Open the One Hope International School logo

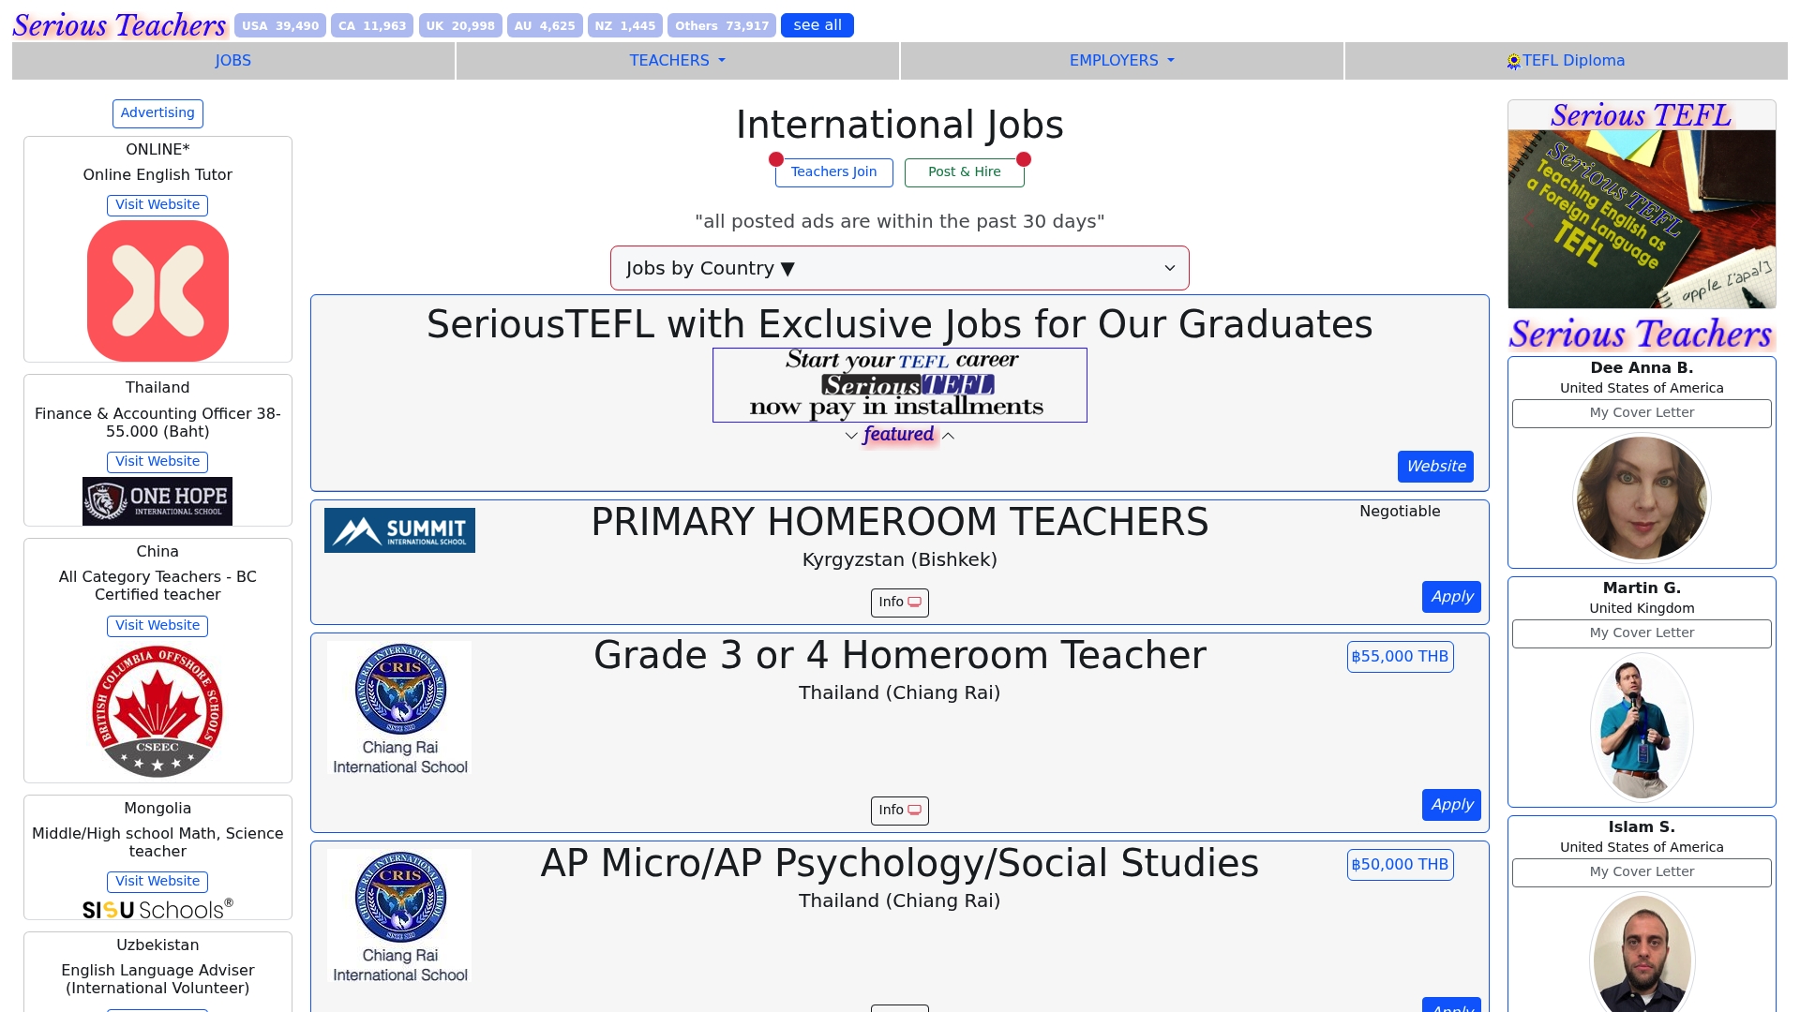pyautogui.click(x=157, y=501)
